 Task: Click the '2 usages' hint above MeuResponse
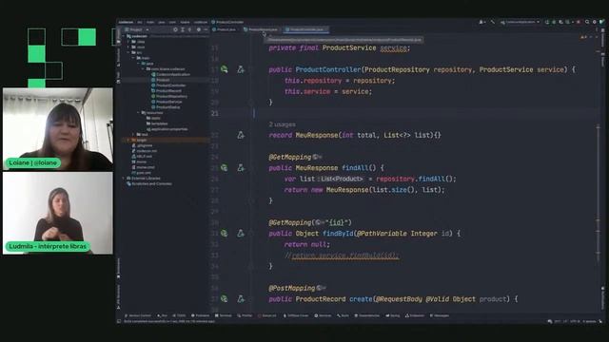(x=282, y=124)
